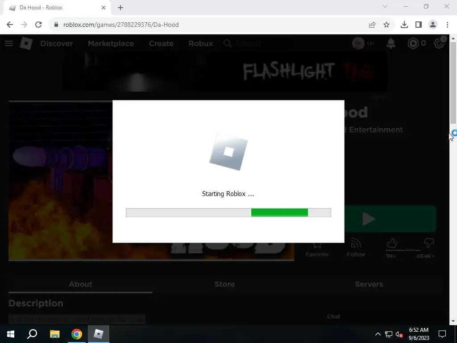Screen dimensions: 457x343
Task: Go forward in browser history
Action: tap(24, 25)
